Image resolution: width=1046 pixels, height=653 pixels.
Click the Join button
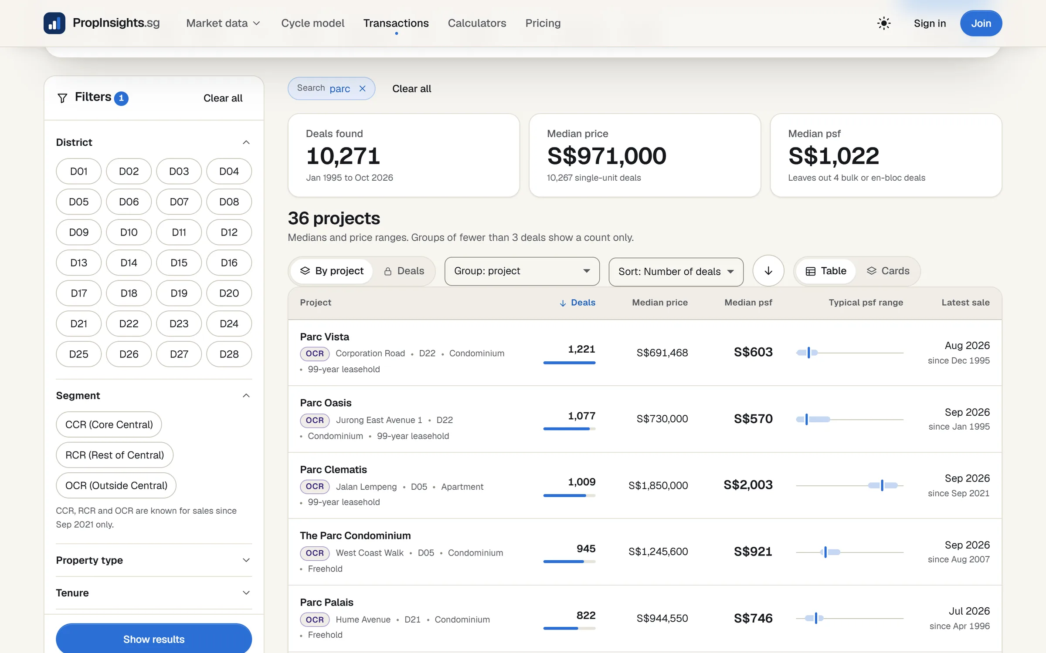click(981, 23)
